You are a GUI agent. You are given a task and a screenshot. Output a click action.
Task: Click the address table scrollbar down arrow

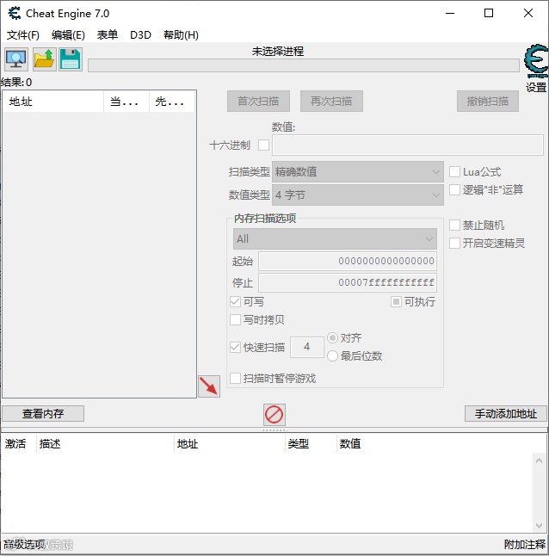(539, 526)
